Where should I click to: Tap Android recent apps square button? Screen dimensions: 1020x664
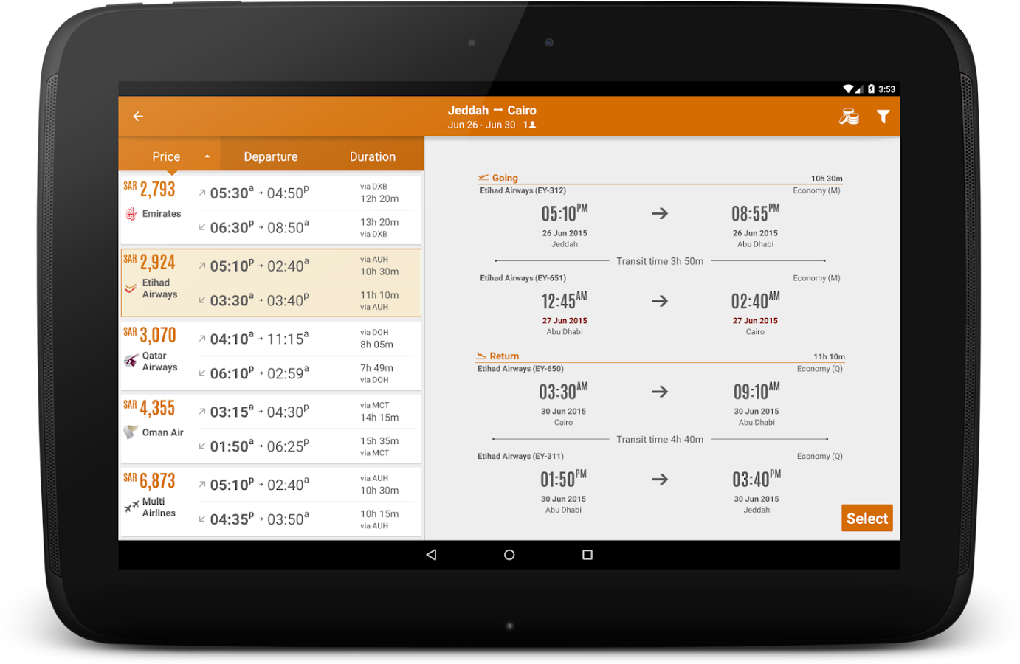587,555
